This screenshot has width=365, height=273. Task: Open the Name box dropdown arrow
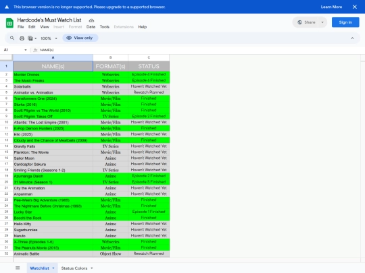pos(26,50)
